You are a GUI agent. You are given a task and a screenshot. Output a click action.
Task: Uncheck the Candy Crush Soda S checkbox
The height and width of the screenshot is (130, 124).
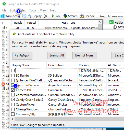pos(13,100)
